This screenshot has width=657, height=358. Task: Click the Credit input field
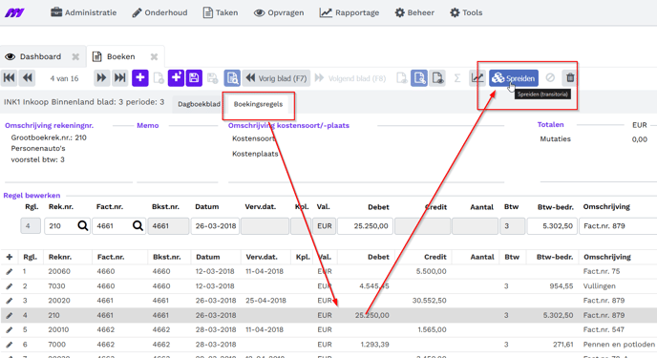[422, 225]
